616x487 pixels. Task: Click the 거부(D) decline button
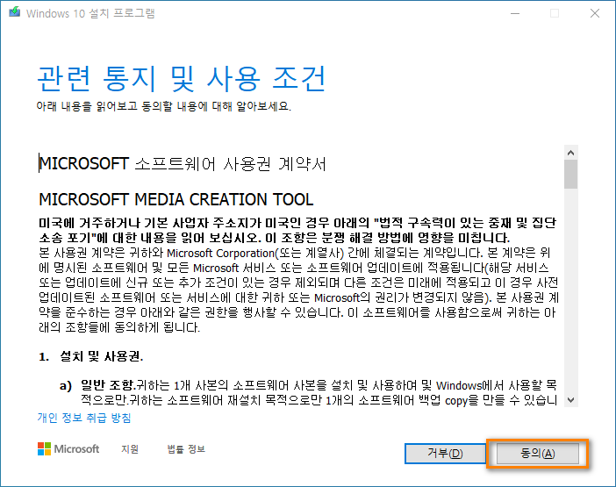pos(445,454)
